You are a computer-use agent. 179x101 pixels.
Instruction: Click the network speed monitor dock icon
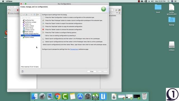(95, 96)
